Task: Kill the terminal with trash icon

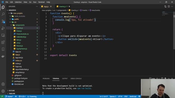Action: tap(165, 78)
